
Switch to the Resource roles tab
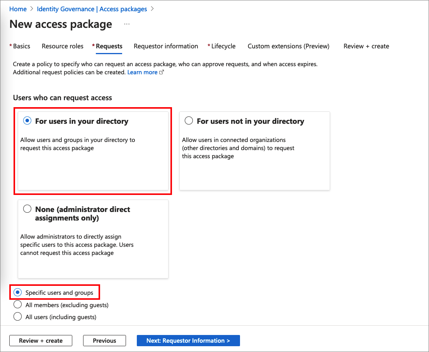63,46
